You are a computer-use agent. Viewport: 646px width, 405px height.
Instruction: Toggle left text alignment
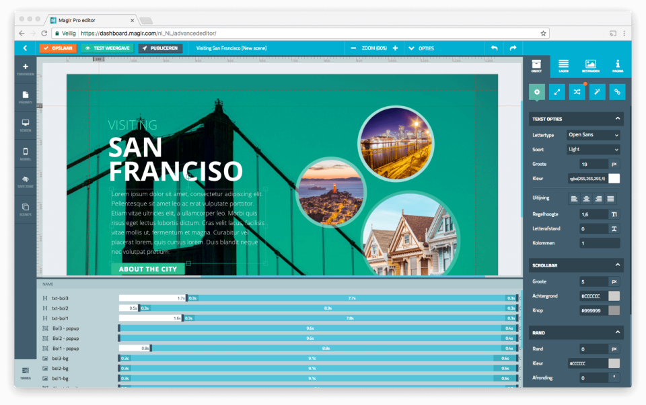[x=574, y=199]
